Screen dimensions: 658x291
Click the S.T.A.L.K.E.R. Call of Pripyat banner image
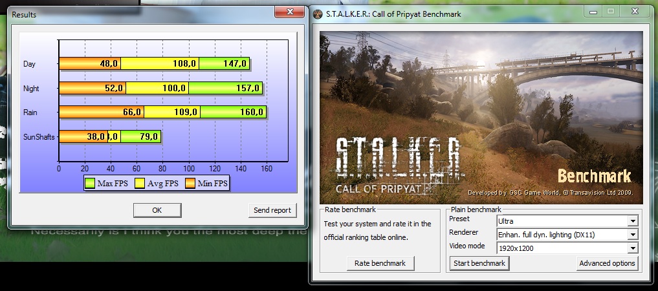tap(481, 118)
